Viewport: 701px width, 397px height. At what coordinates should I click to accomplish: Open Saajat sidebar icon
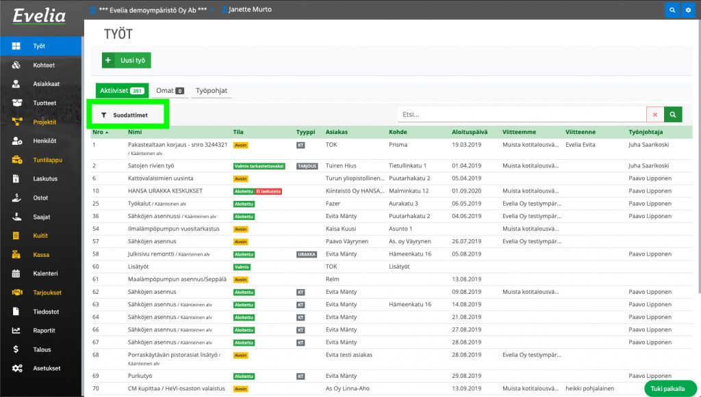pyautogui.click(x=16, y=217)
